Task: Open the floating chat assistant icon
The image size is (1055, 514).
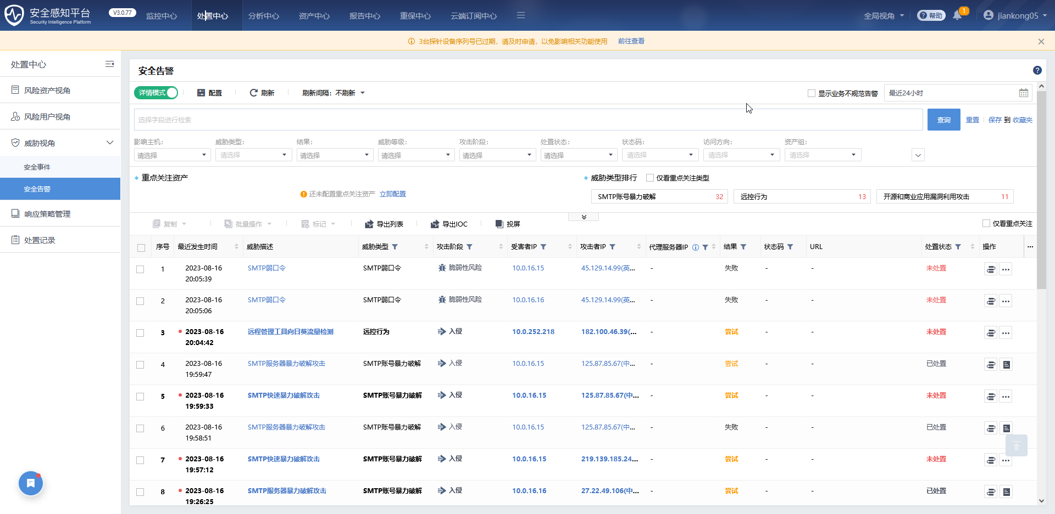Action: pos(31,483)
